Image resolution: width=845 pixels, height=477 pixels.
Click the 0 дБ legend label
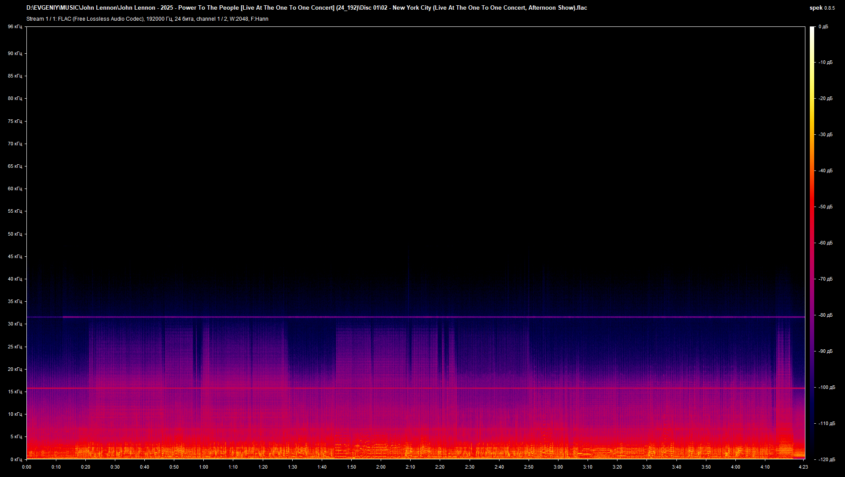click(824, 26)
